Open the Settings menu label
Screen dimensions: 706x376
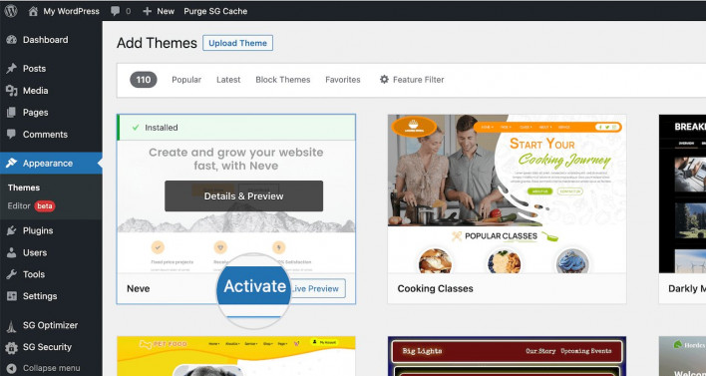[40, 296]
